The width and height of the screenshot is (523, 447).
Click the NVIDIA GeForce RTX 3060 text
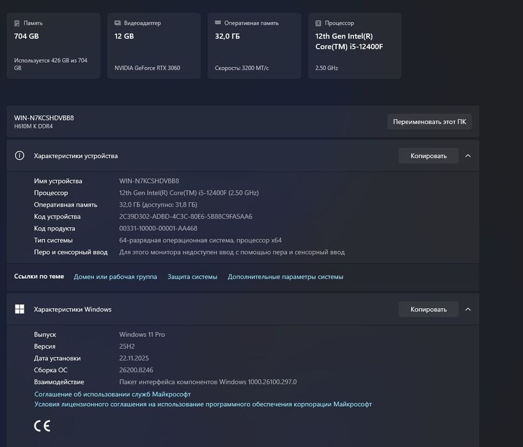147,68
